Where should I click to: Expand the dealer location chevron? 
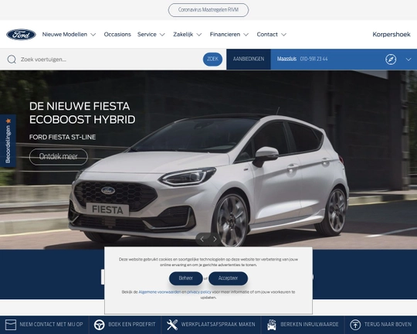409,60
